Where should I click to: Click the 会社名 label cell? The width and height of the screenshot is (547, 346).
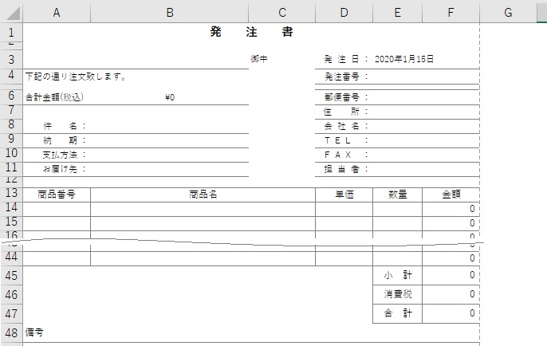pos(344,126)
